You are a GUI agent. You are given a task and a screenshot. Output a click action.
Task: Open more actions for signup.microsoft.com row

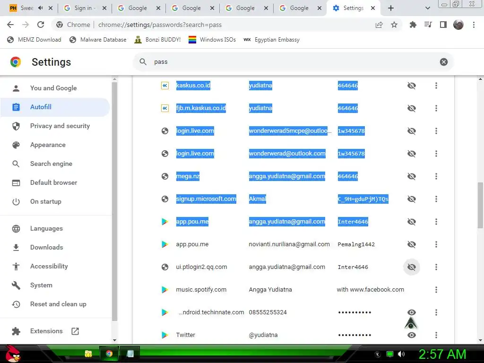tap(436, 199)
